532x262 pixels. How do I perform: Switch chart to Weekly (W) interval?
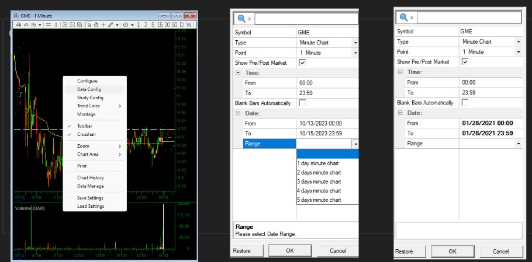(x=189, y=25)
